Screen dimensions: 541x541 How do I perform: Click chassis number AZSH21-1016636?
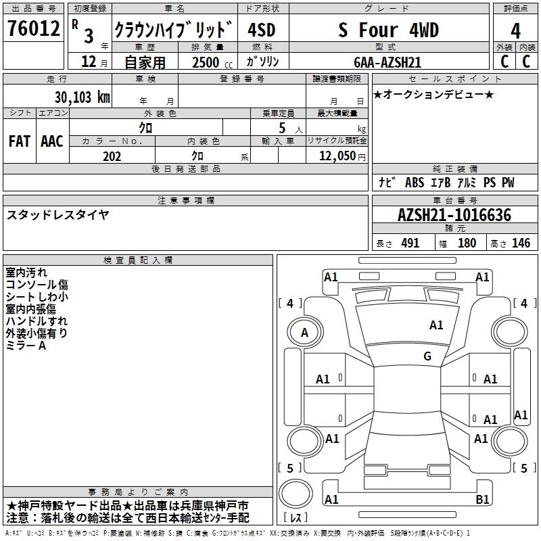pos(454,215)
